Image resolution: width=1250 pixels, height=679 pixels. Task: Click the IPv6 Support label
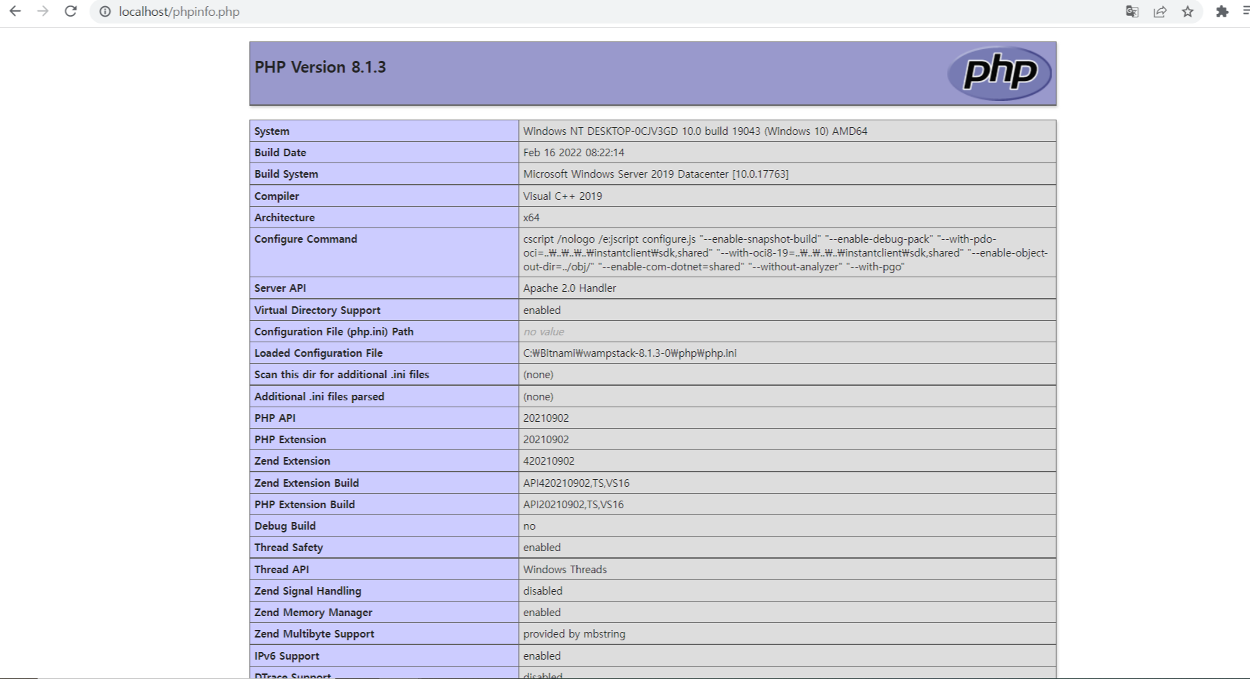[286, 656]
